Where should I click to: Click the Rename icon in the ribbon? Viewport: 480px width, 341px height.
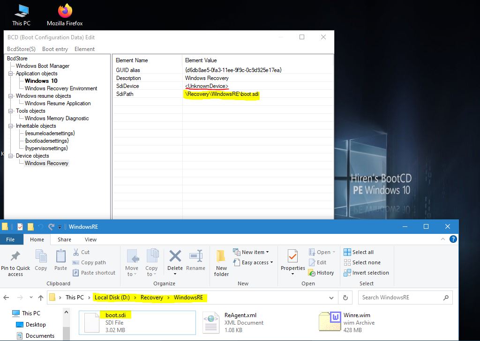[195, 257]
